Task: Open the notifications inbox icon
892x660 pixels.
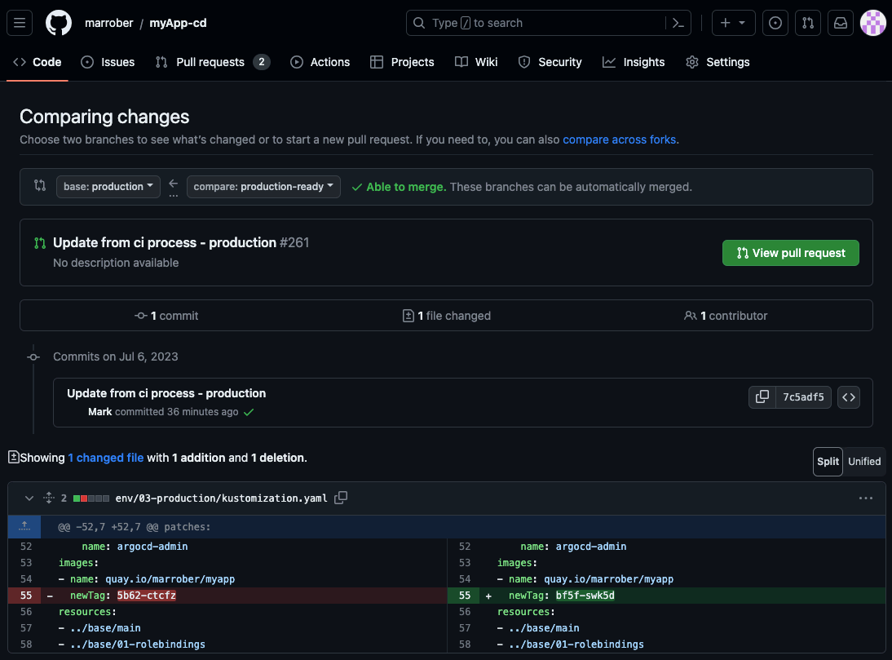Action: pos(840,23)
